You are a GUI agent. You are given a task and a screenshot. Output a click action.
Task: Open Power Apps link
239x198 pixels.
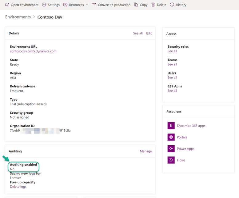186,149
